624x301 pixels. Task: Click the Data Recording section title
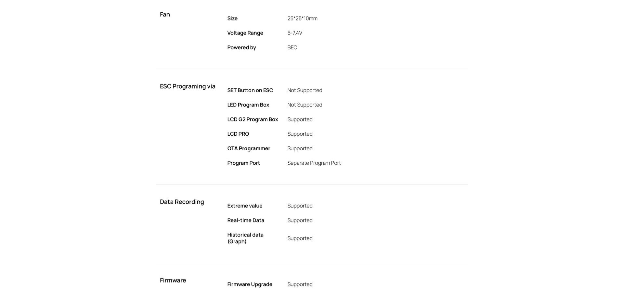click(182, 202)
